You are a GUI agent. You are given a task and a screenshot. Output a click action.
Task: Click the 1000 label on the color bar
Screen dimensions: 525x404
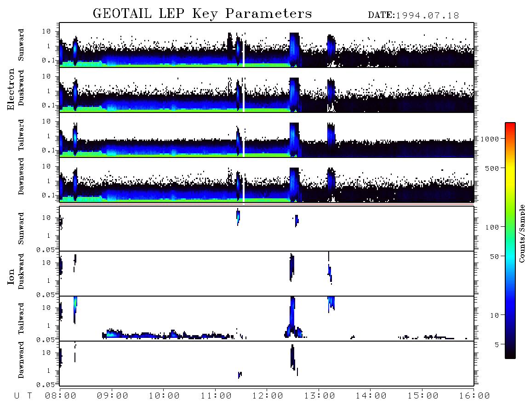[x=490, y=139]
